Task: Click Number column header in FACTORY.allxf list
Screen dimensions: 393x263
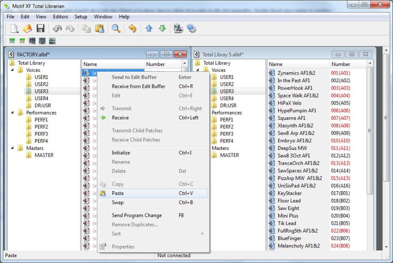Action: [x=163, y=64]
